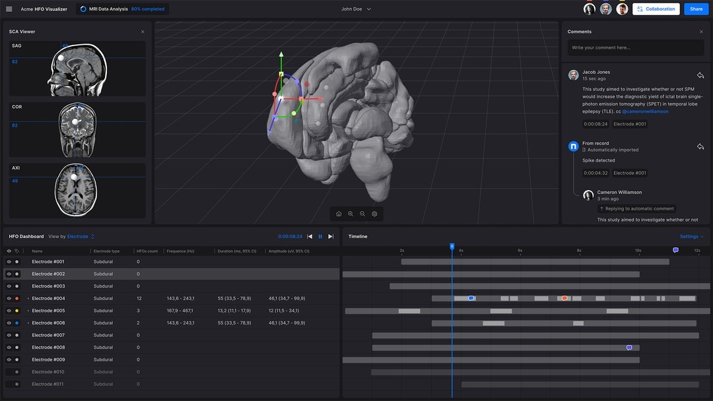Skip to next in HFO playback
Screen dimensions: 713x401
(331, 237)
